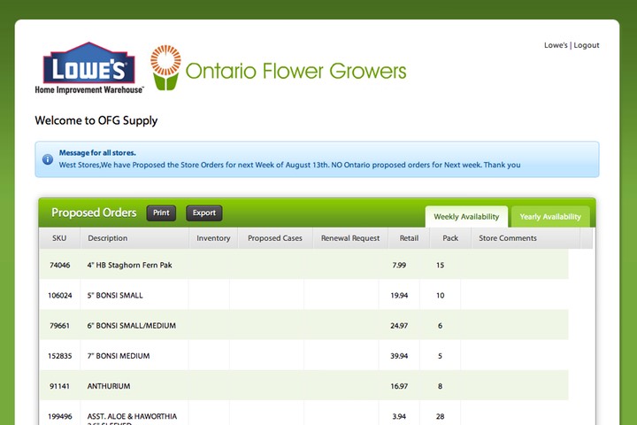Sort by Retail column header
637x425 pixels.
(x=409, y=238)
